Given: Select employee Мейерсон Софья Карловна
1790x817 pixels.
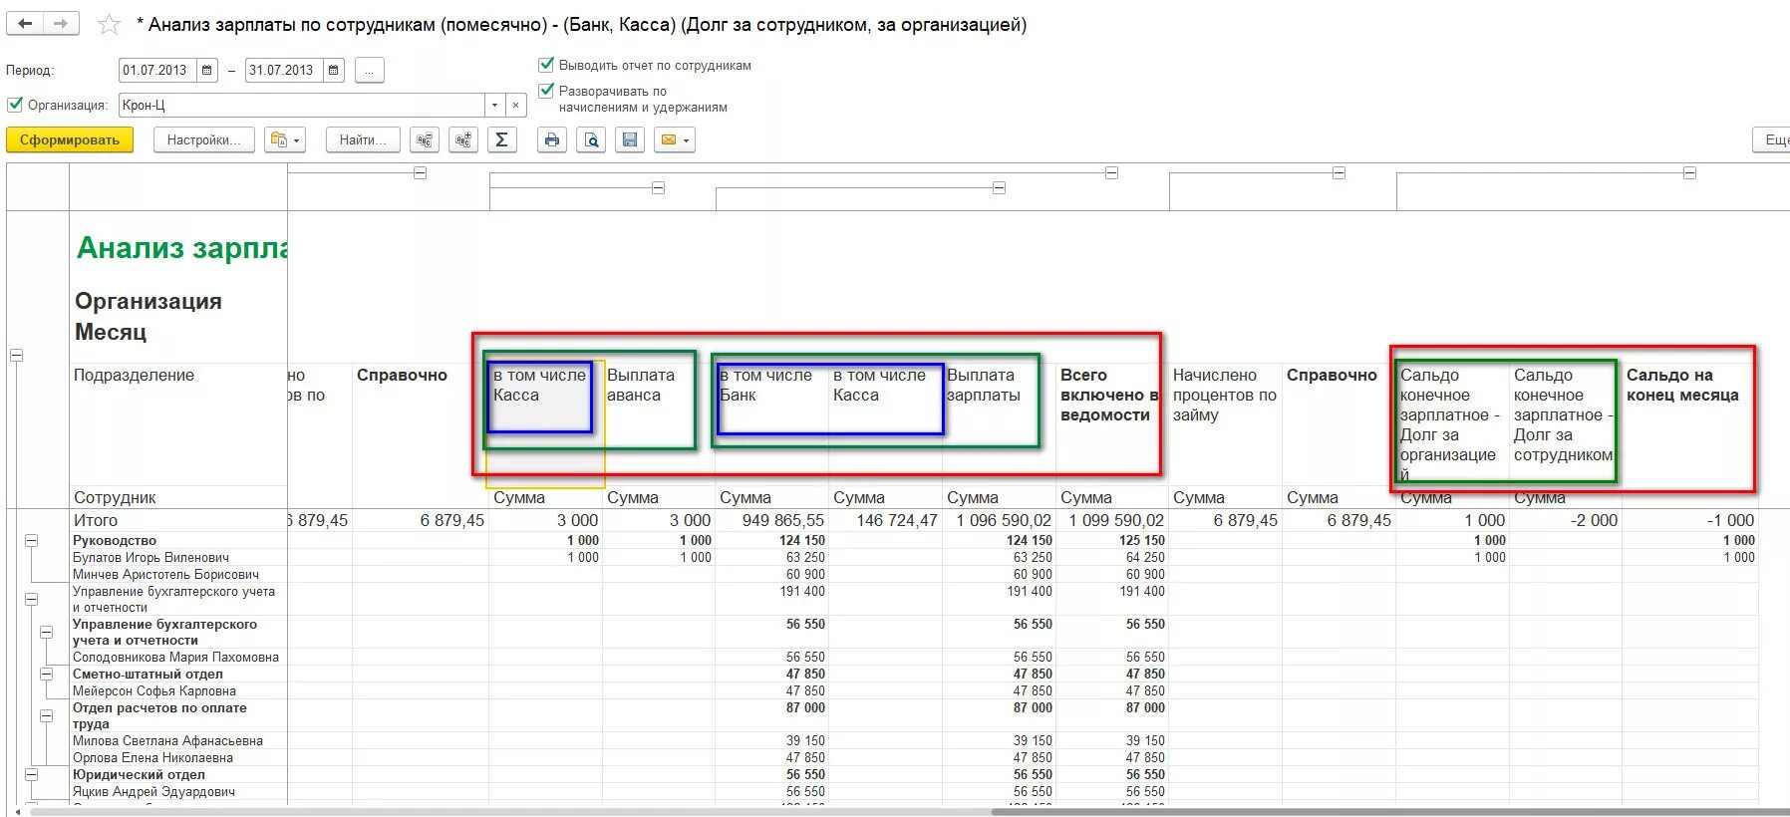Looking at the screenshot, I should pyautogui.click(x=153, y=691).
